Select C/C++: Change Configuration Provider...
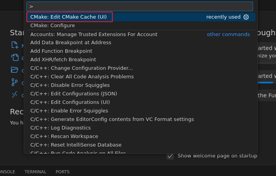 click(141, 68)
